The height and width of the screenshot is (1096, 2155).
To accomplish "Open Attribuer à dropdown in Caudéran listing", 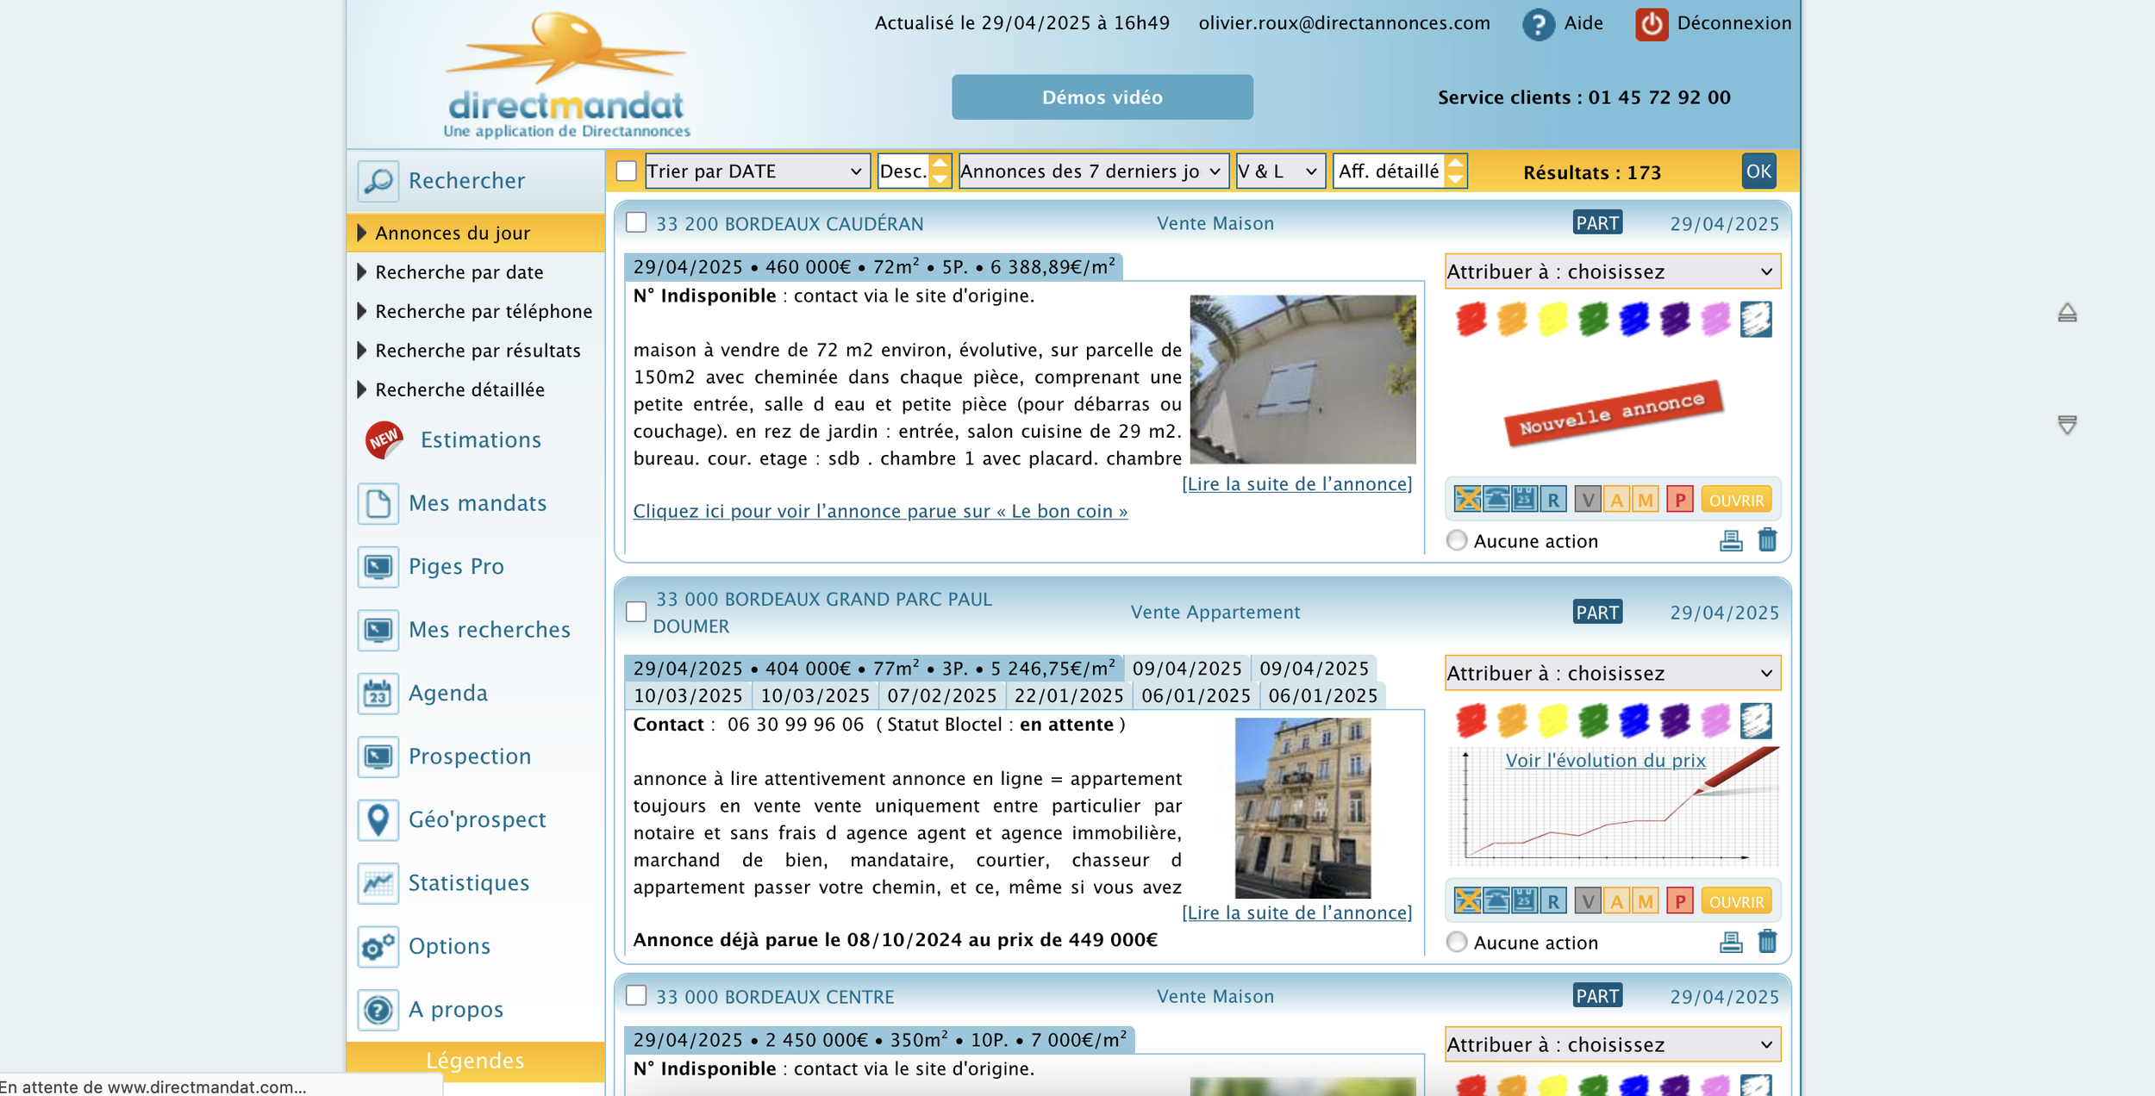I will tap(1611, 271).
